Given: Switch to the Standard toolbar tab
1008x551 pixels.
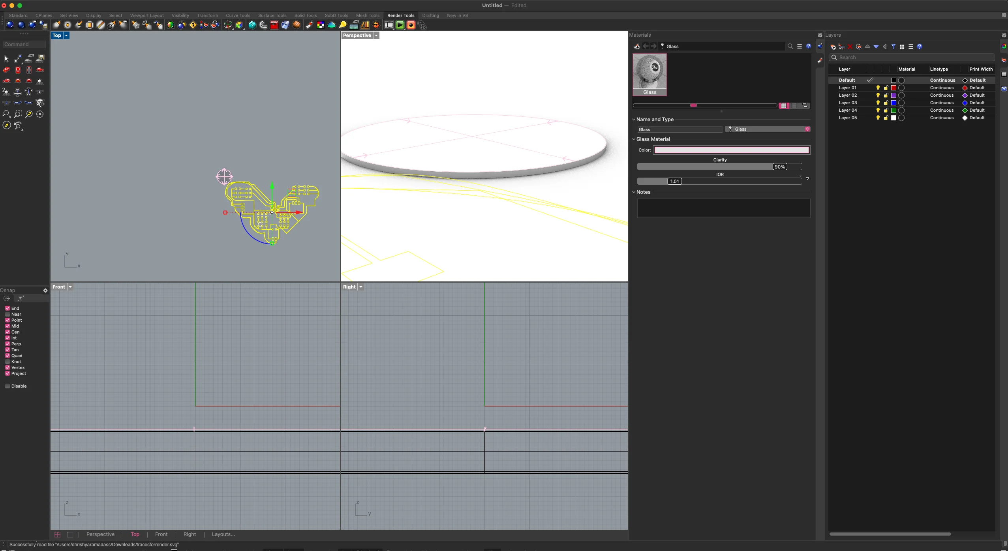Looking at the screenshot, I should click(18, 15).
